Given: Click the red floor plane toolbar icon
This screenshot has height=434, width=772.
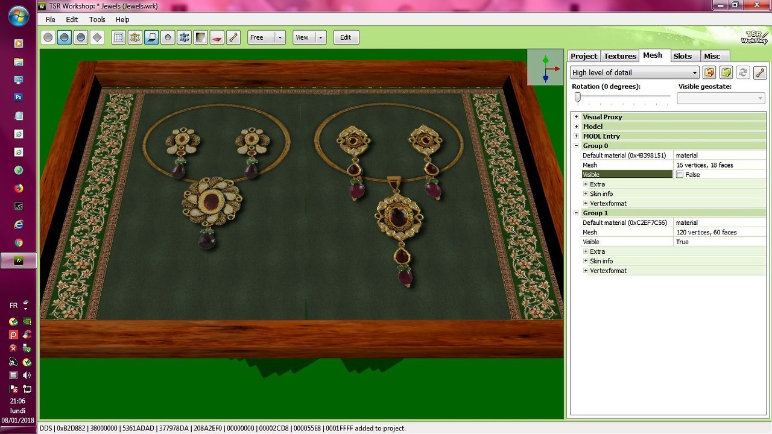Looking at the screenshot, I should click(x=217, y=37).
